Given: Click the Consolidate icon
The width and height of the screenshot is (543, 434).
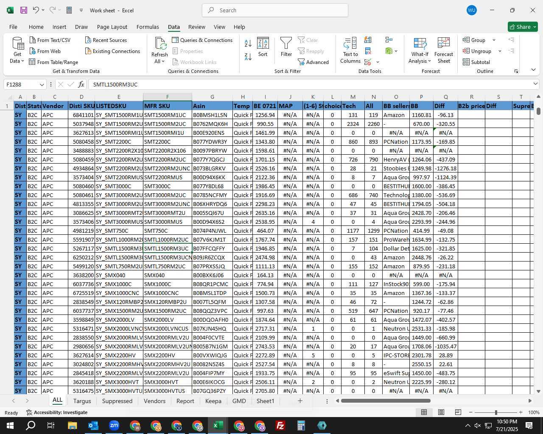Looking at the screenshot, I should (389, 40).
